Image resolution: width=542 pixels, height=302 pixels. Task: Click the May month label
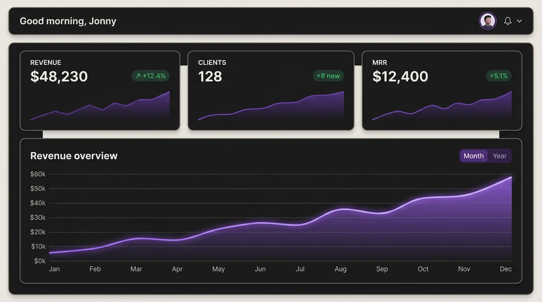(219, 269)
